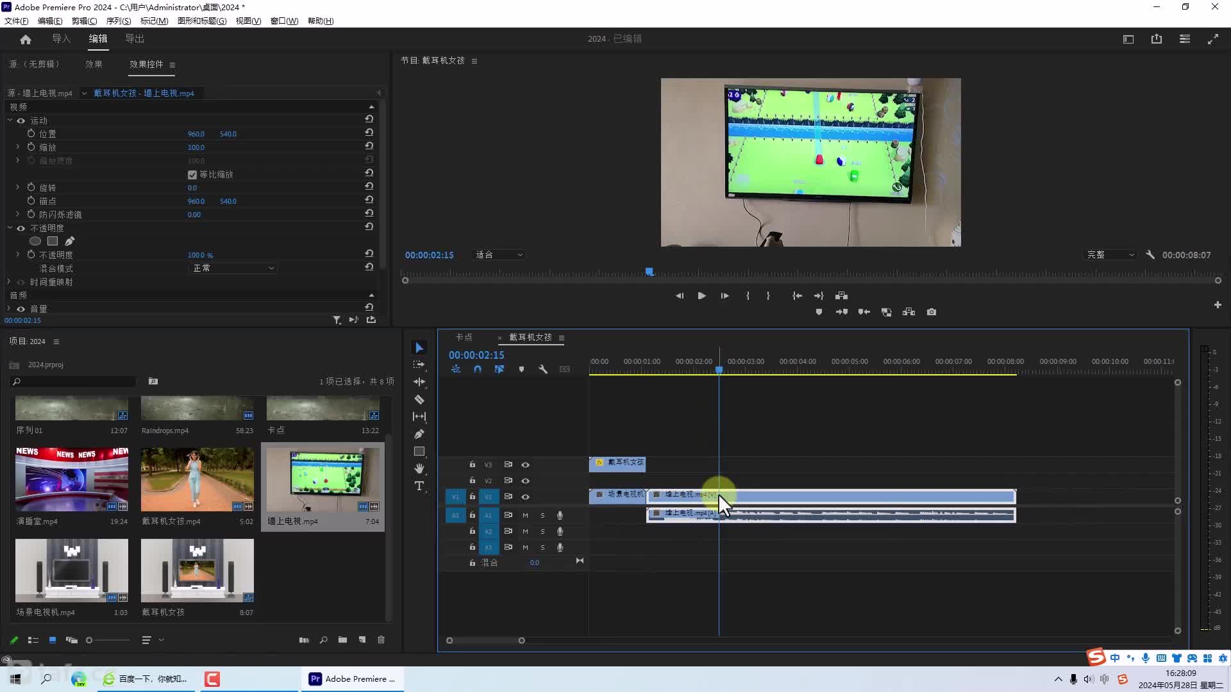The width and height of the screenshot is (1231, 692).
Task: Expand Time Remapping group
Action: (x=9, y=281)
